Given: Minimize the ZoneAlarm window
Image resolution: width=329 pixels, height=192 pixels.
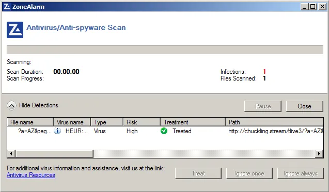Looking at the screenshot, I should [x=304, y=7].
